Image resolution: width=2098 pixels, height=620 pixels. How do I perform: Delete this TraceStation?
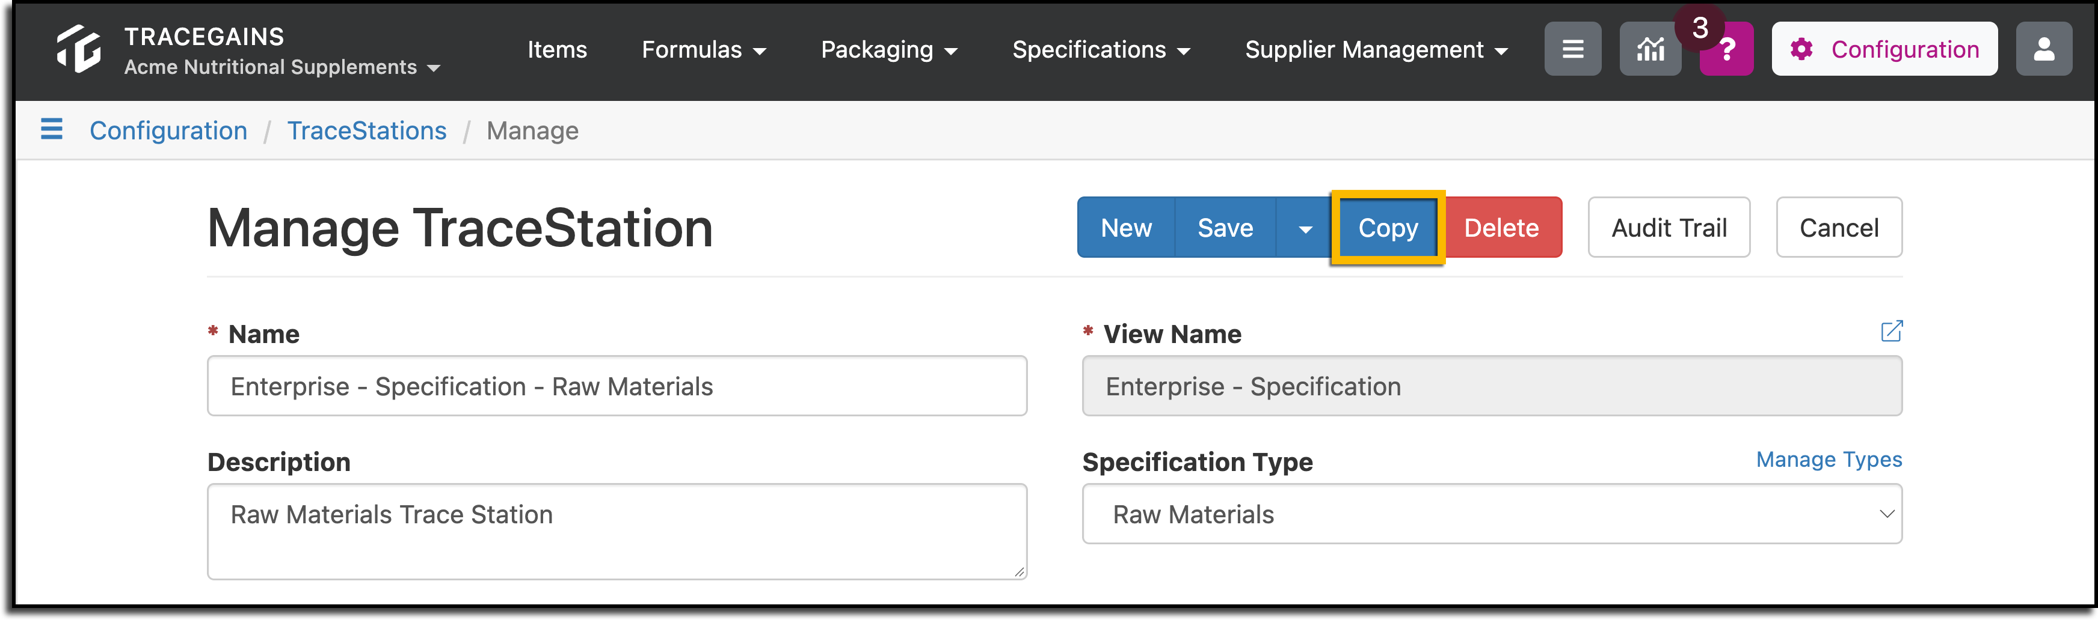1502,228
